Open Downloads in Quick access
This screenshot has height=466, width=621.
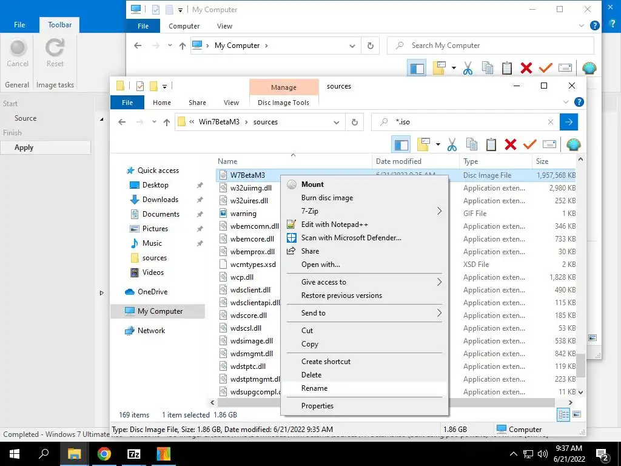(x=160, y=200)
